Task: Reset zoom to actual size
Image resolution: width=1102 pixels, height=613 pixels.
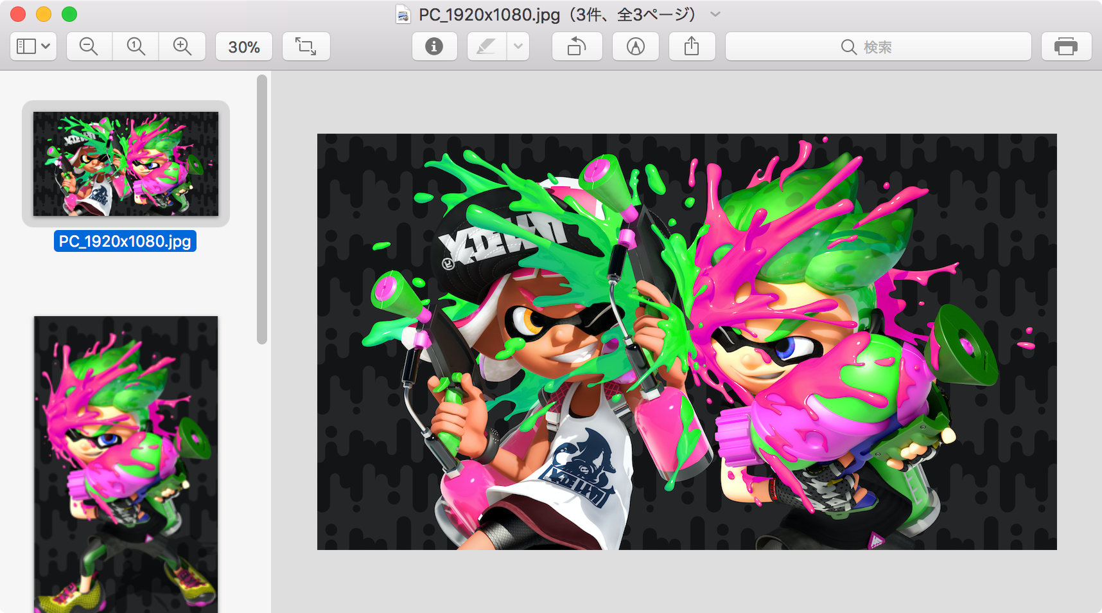Action: [x=136, y=46]
